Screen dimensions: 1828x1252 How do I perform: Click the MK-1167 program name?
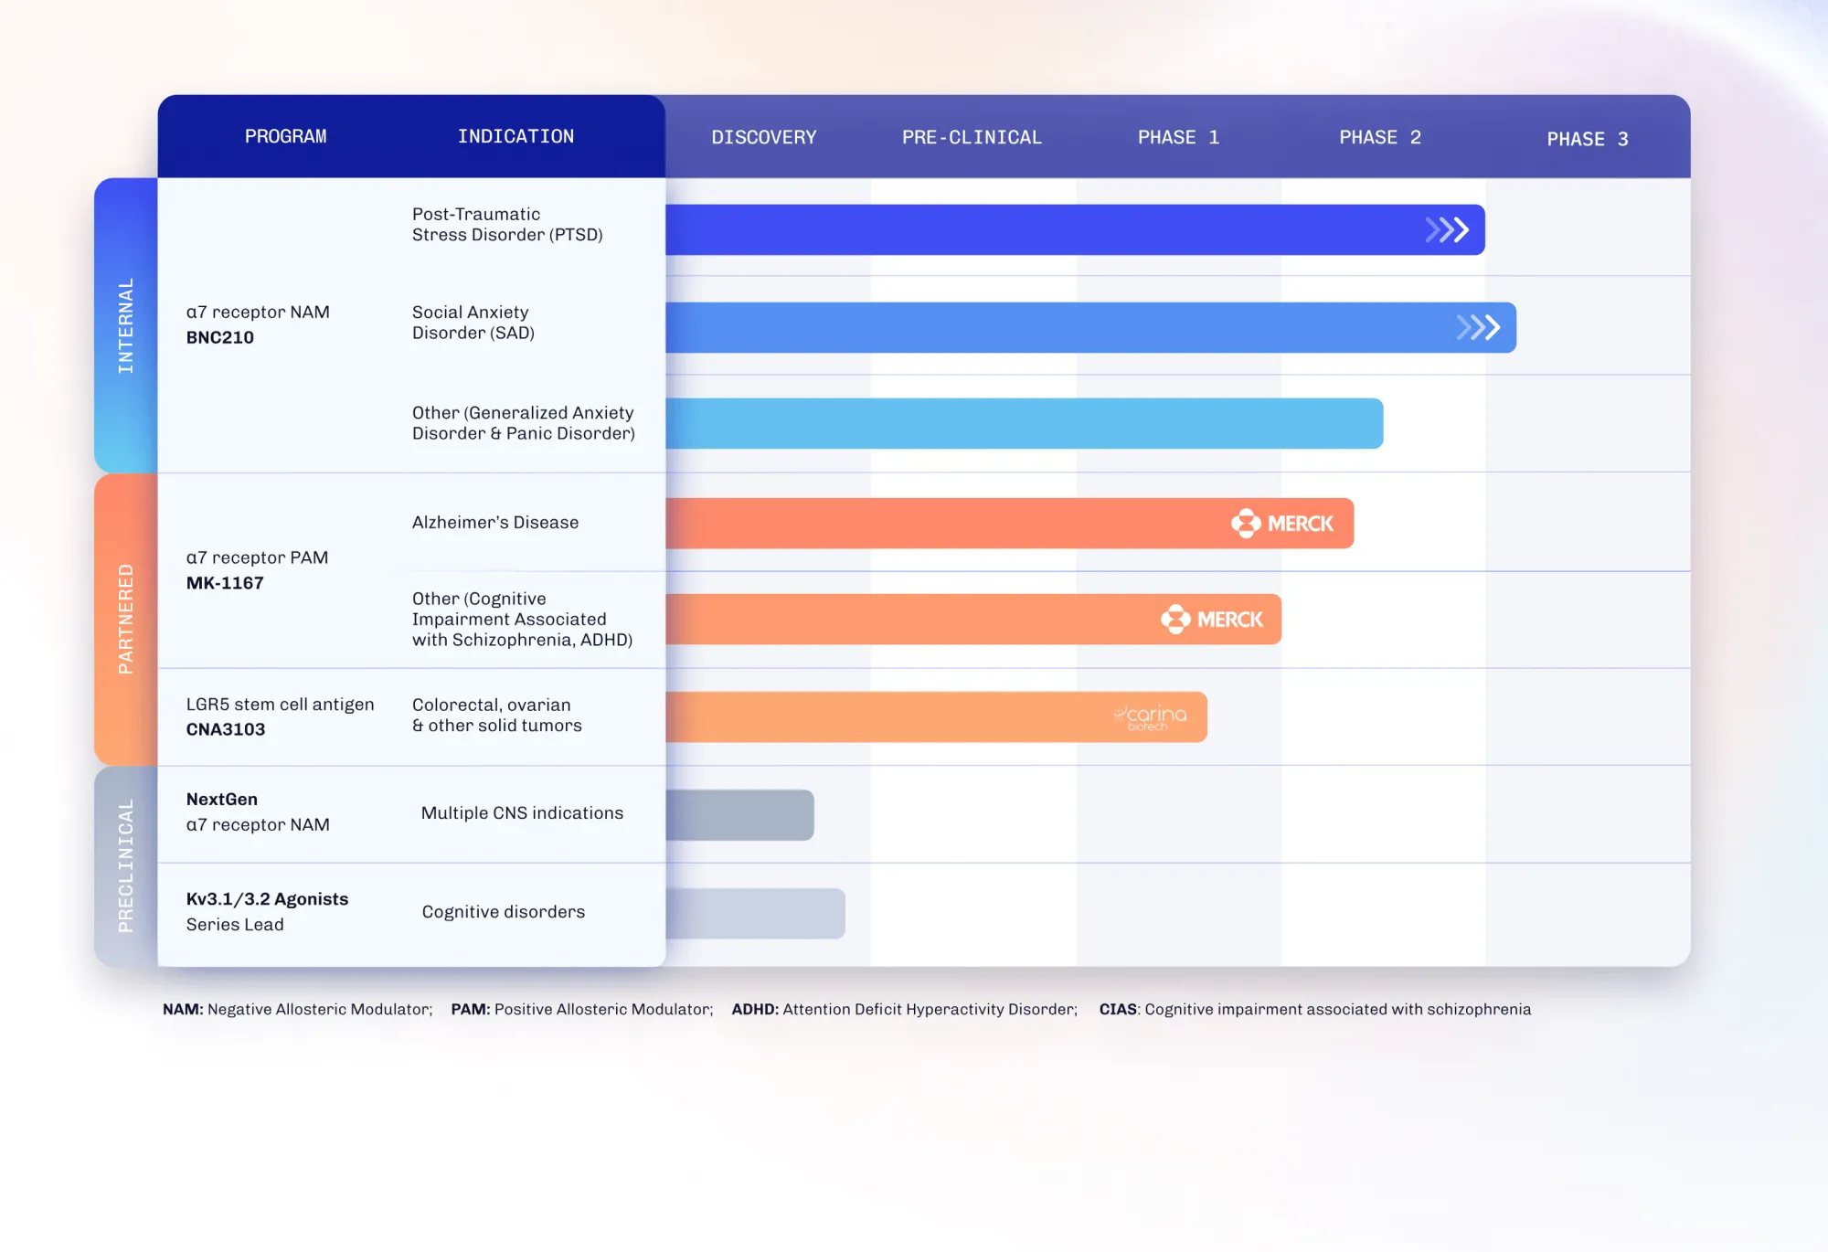[225, 583]
